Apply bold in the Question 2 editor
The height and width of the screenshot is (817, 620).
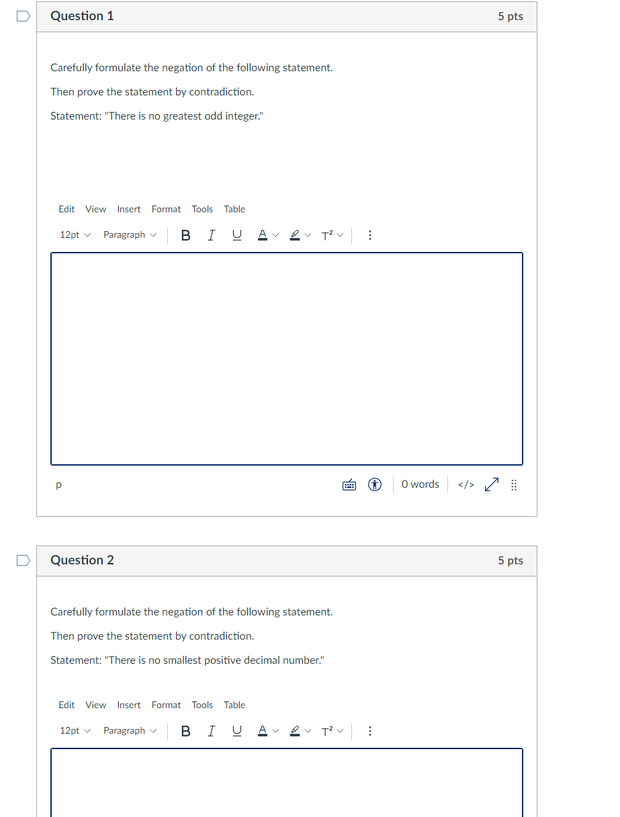pos(186,731)
